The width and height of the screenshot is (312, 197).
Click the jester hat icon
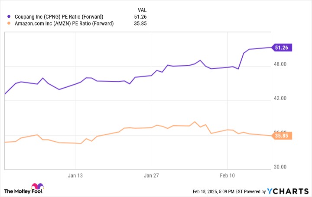(x=37, y=186)
